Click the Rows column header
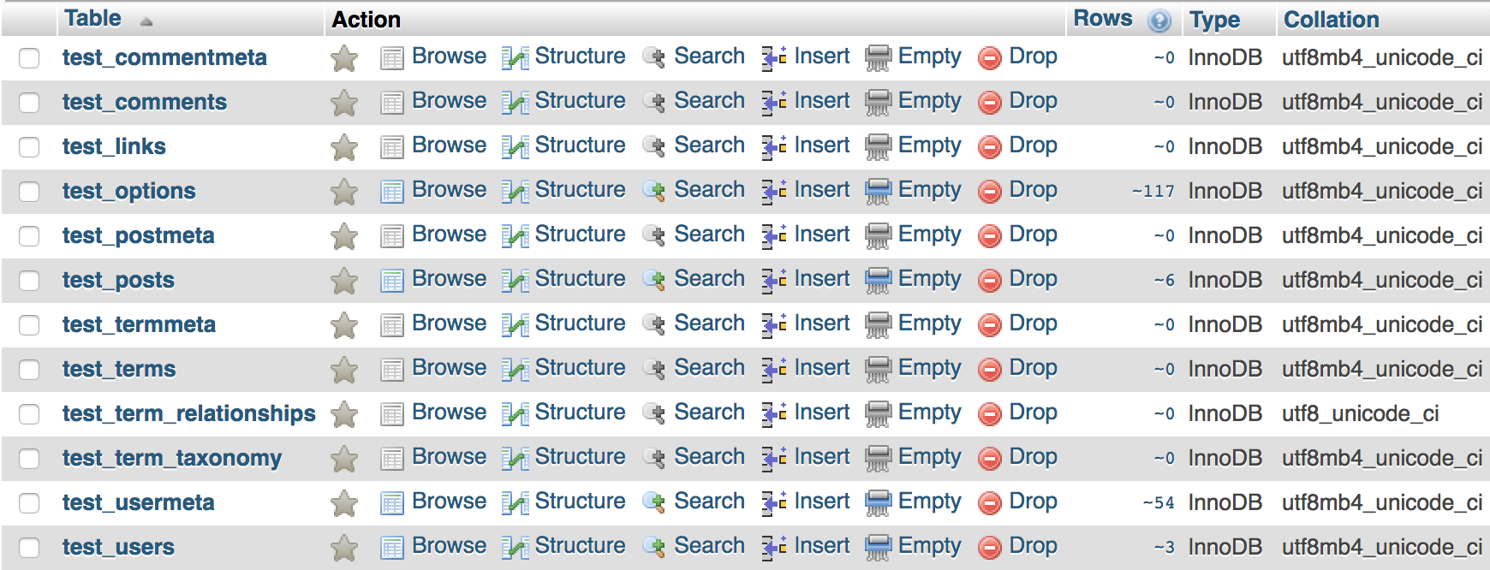1490x570 pixels. pos(1102,19)
